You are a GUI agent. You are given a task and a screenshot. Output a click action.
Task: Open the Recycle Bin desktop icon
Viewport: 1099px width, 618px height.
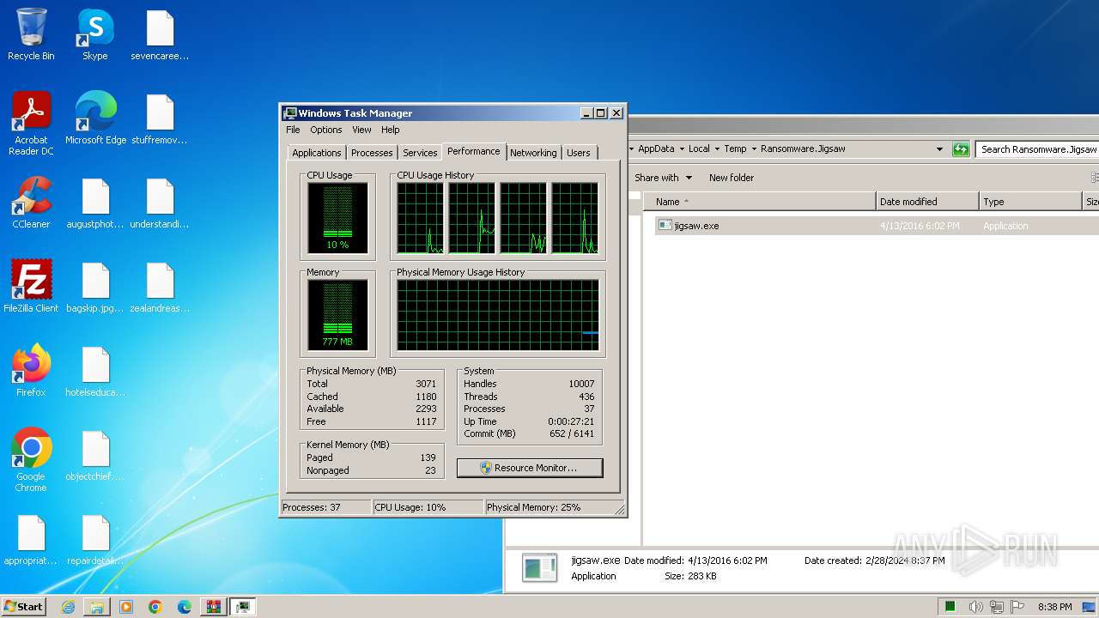coord(31,35)
